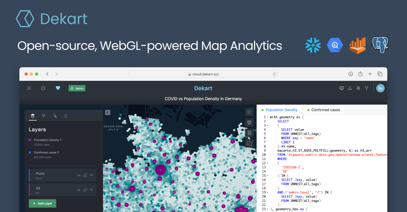Open the hamburger menu in Dekart
The height and width of the screenshot is (212, 407).
[29, 88]
